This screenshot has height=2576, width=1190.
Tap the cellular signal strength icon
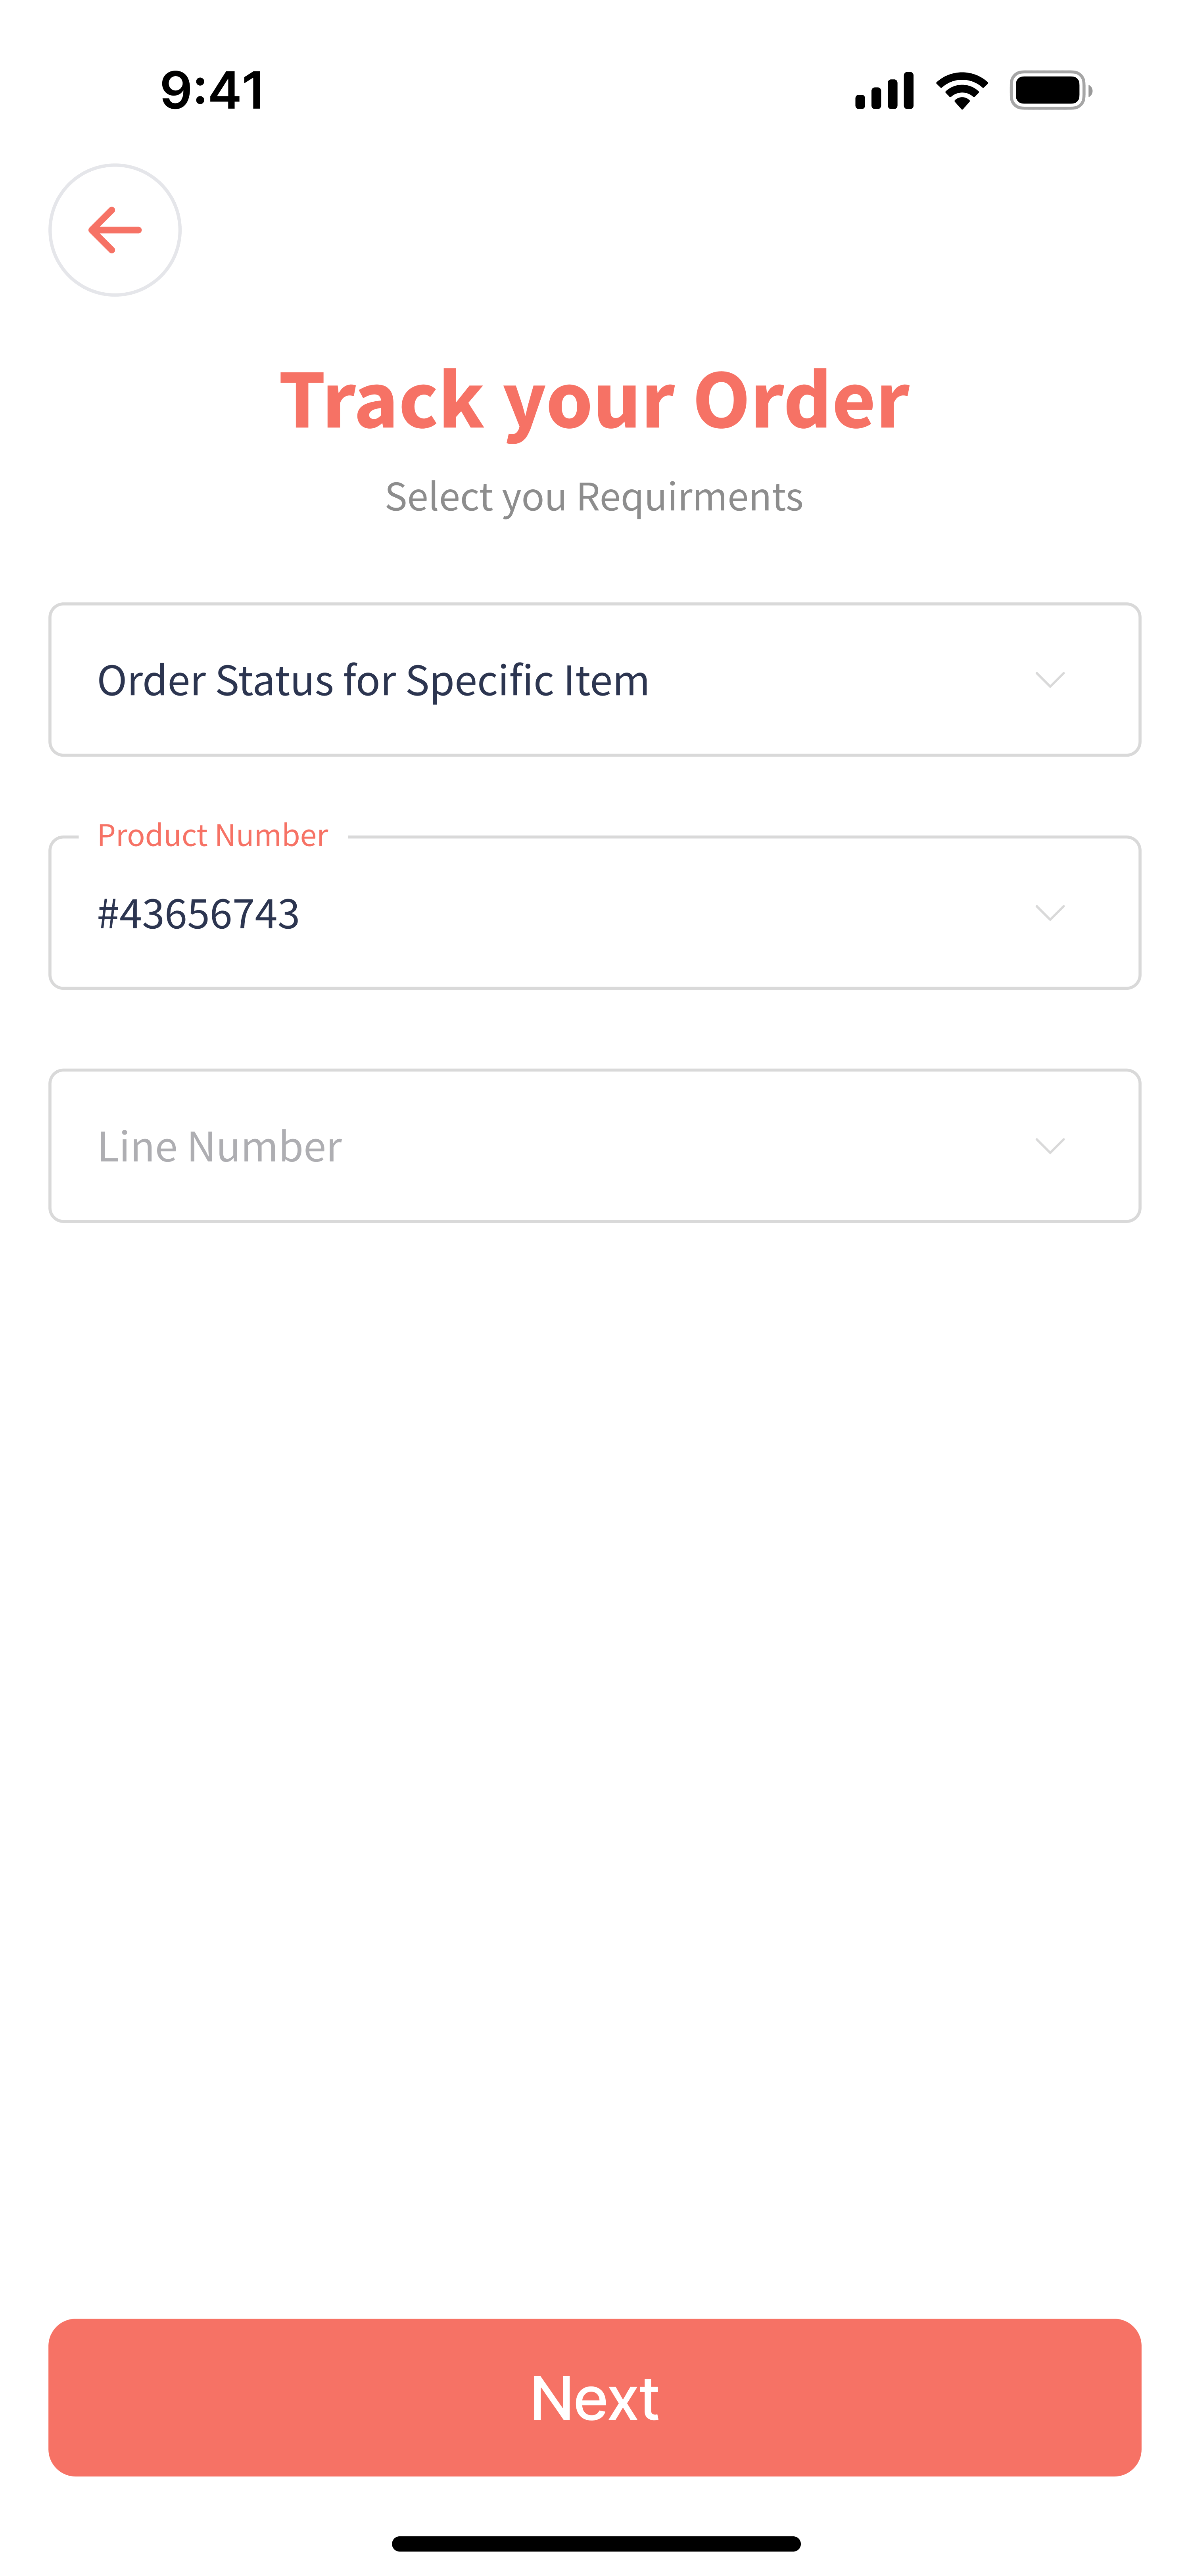click(884, 91)
